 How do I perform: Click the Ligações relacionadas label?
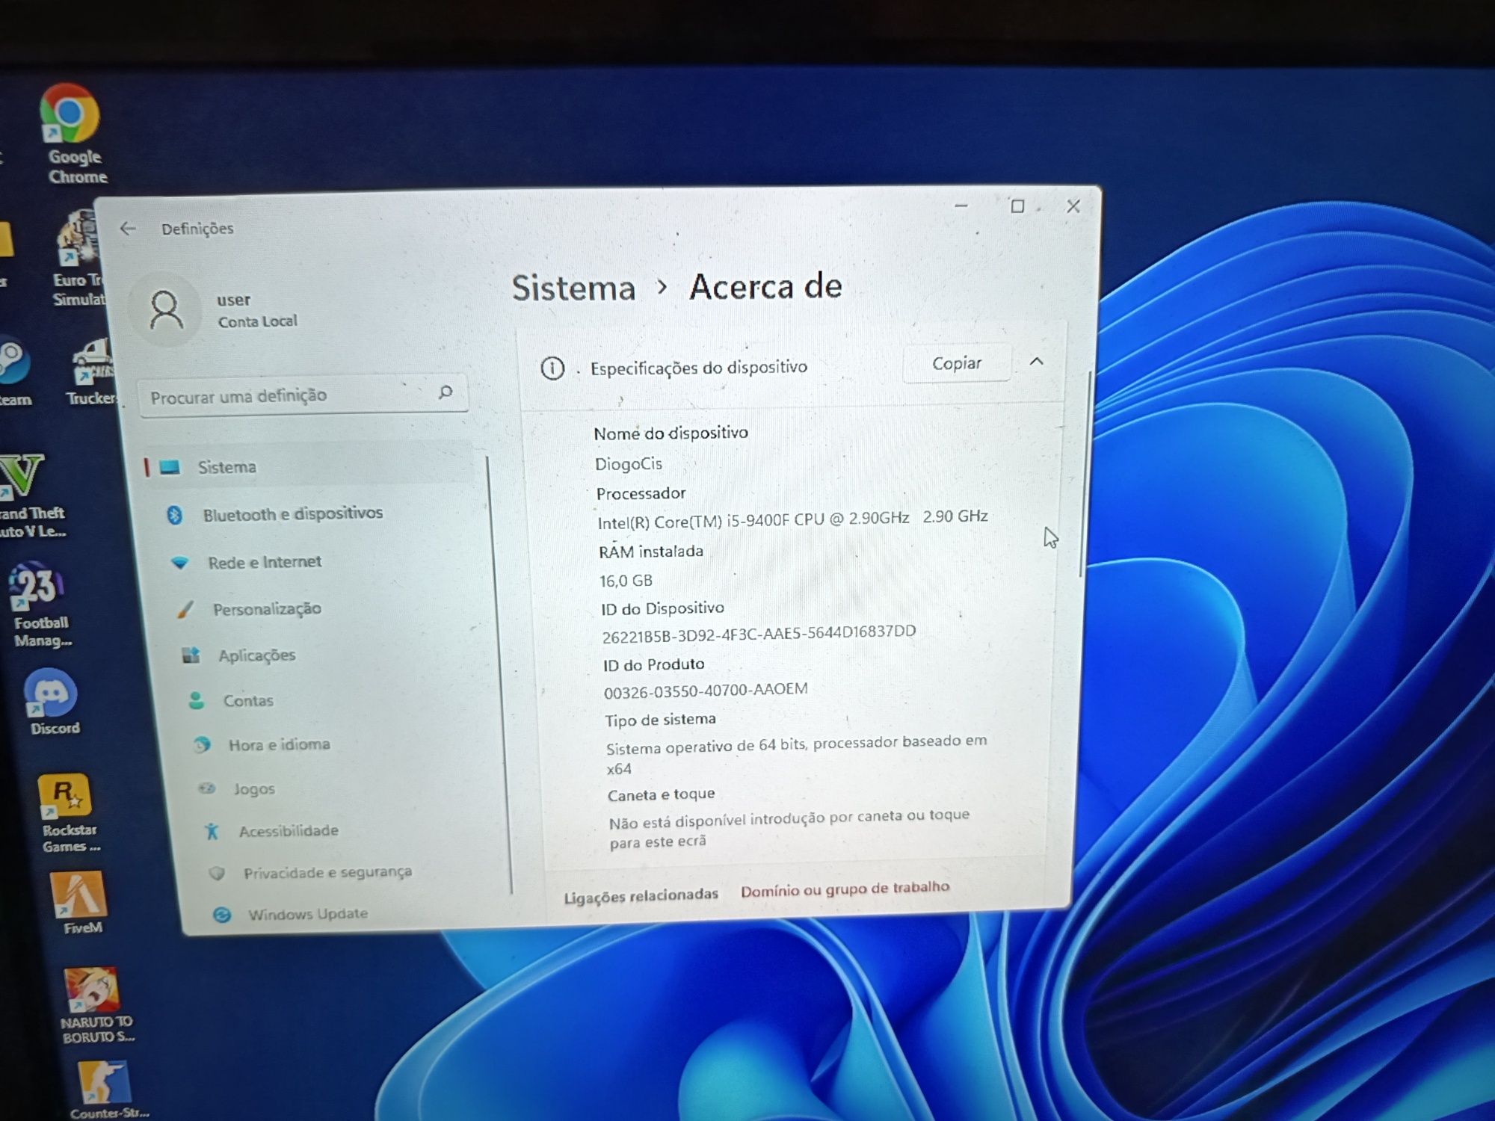point(641,895)
